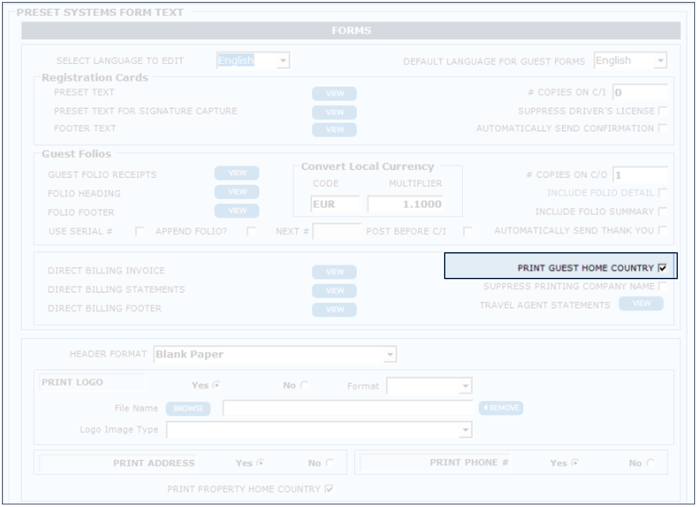Enable Suppress Driver's License checkbox
This screenshot has width=697, height=507.
[x=662, y=111]
